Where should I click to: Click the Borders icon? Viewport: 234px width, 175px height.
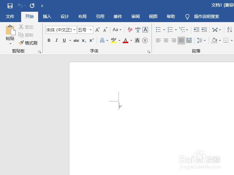click(226, 40)
